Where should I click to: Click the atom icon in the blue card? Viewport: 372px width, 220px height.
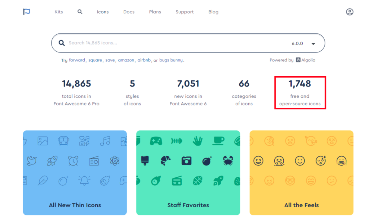click(x=115, y=161)
